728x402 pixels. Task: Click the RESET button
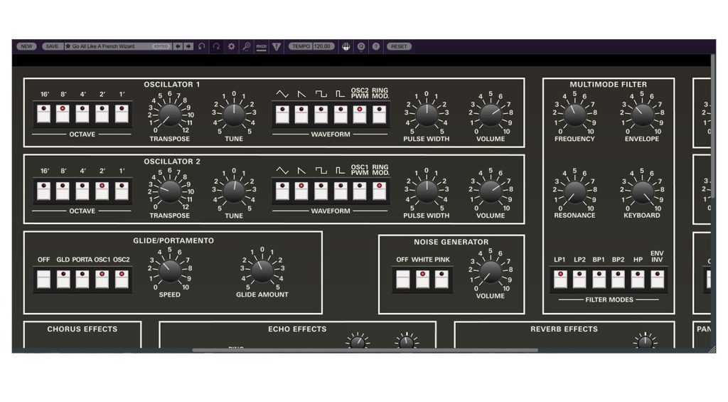[x=399, y=46]
